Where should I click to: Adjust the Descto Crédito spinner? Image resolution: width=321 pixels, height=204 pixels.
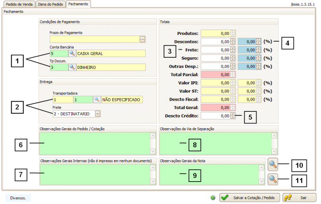(233, 116)
